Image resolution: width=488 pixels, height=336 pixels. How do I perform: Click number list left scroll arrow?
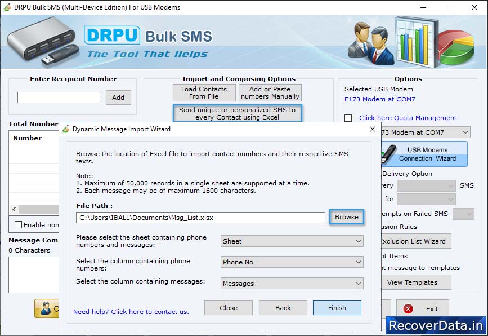pyautogui.click(x=14, y=210)
